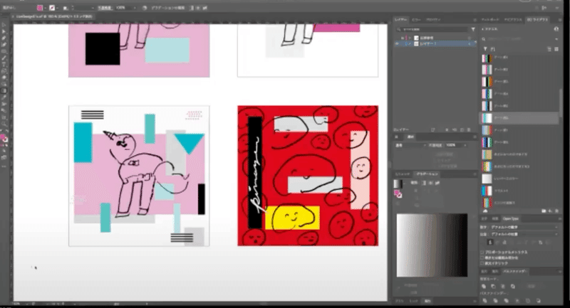
Task: Click the Intersect shape mode icon
Action: coord(503,287)
